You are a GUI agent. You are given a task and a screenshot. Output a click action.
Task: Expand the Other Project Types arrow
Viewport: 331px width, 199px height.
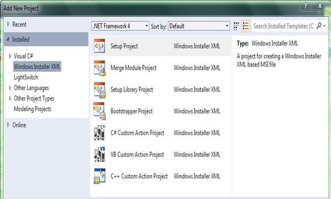coord(10,98)
